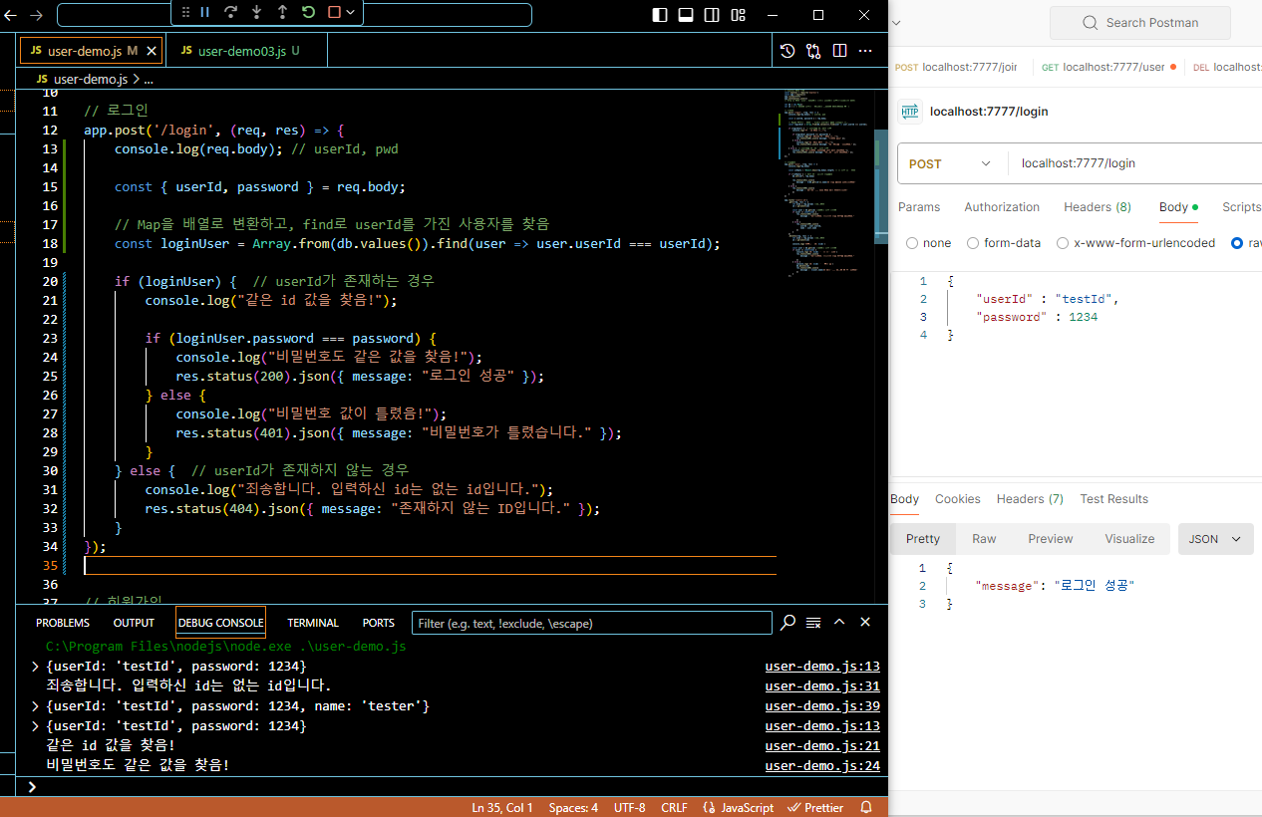Maximize the panel with the up chevron
Screen dimensions: 1262x817
coord(839,623)
